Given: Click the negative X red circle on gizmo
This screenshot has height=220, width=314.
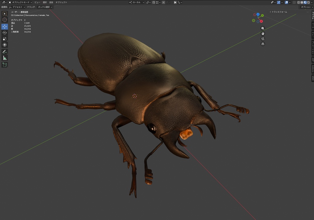Looking at the screenshot, I should coord(255,15).
